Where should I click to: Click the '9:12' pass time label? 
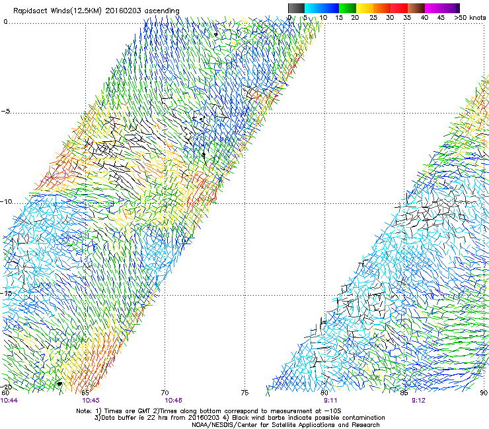(x=418, y=401)
